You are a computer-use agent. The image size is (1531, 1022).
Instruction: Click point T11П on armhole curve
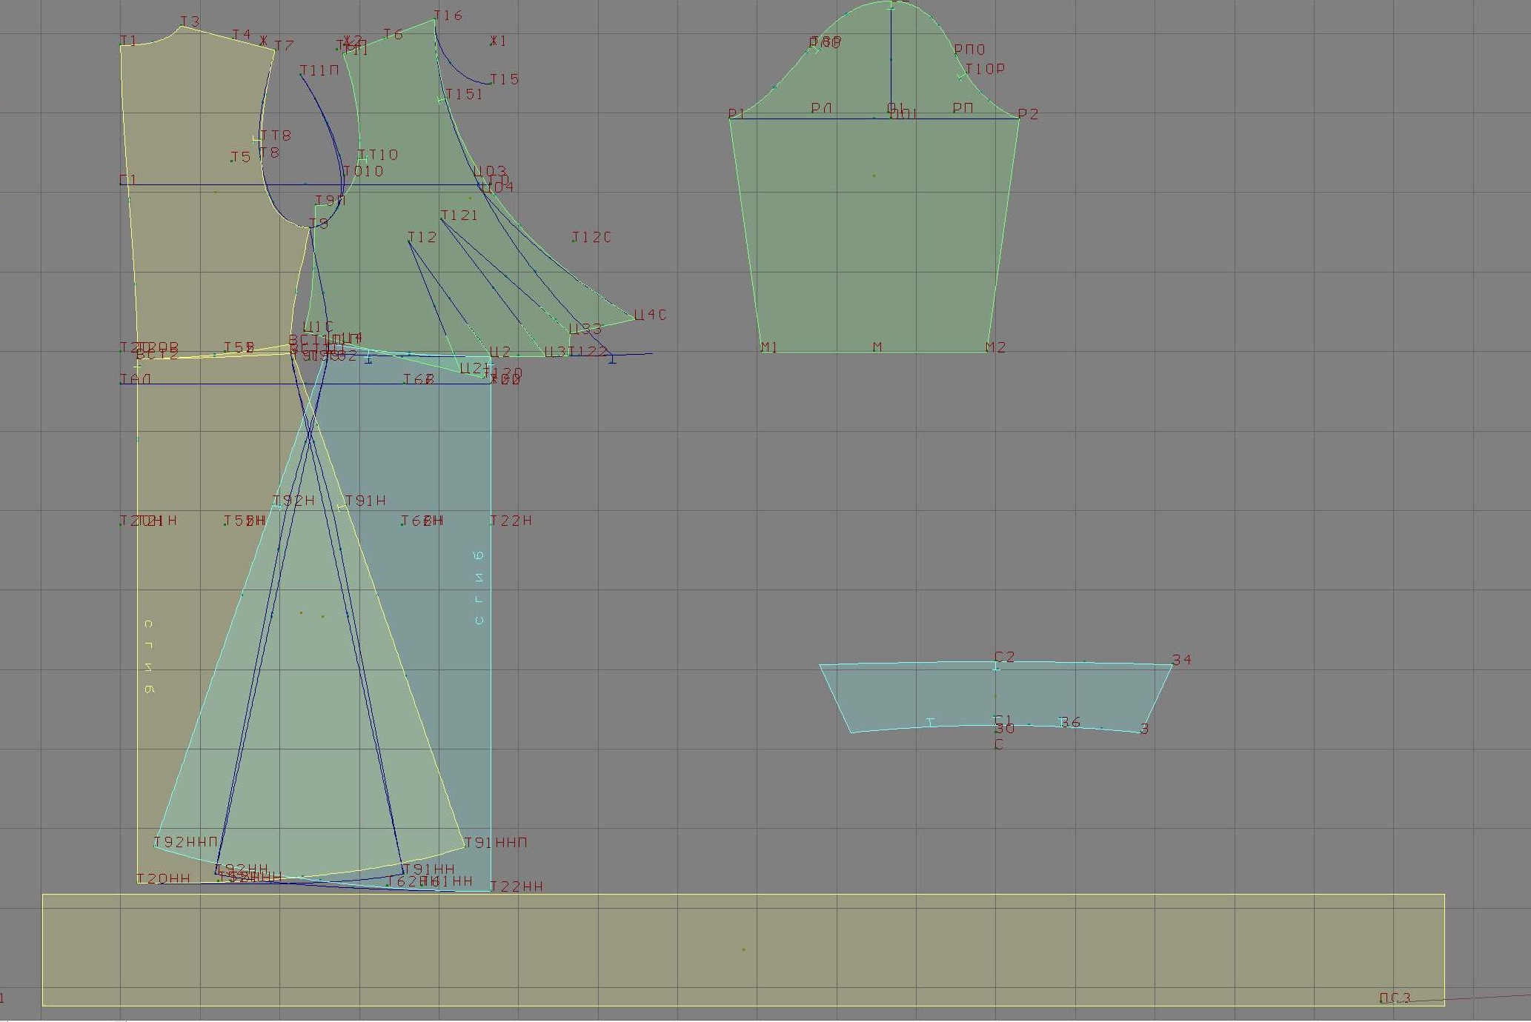[301, 75]
